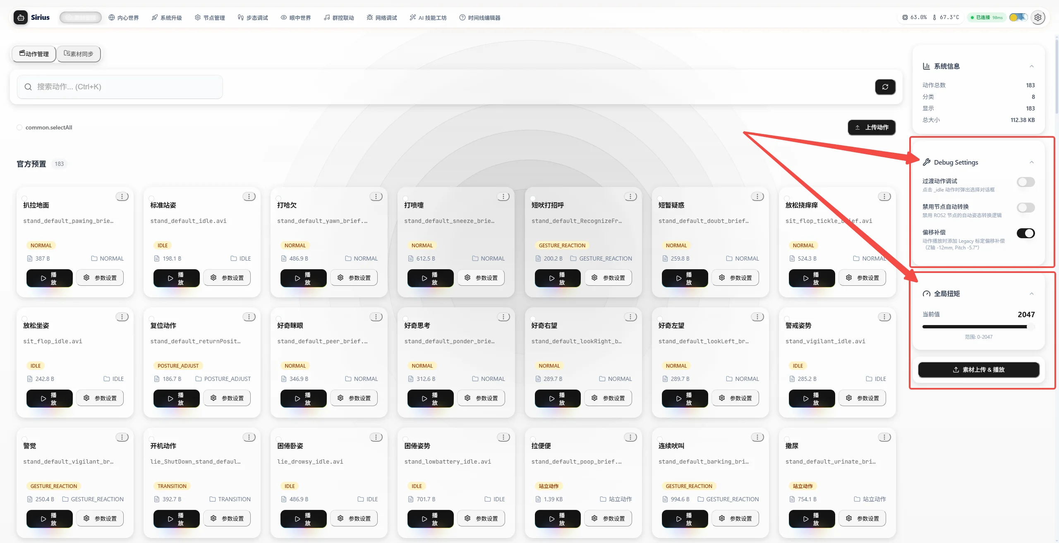The height and width of the screenshot is (543, 1059).
Task: Toggle the 过渡动作调试 switch
Action: click(x=1025, y=182)
